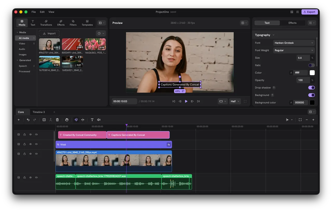The width and height of the screenshot is (332, 211).
Task: Switch to the Transitions tab
Action: pyautogui.click(x=46, y=23)
